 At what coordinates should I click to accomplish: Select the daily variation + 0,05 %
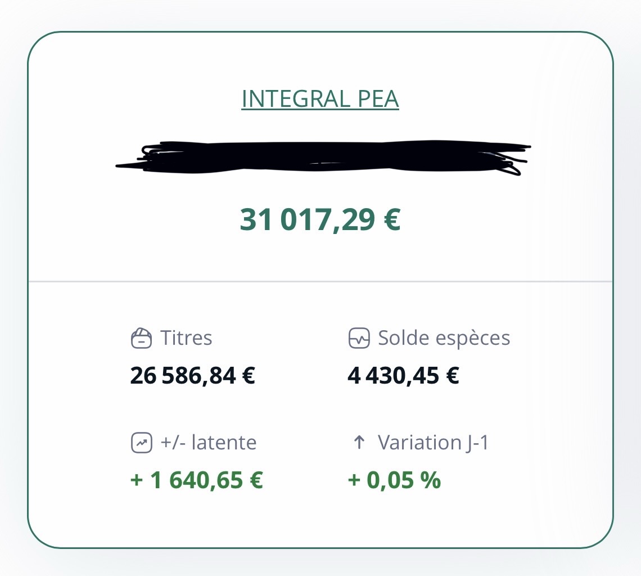(x=394, y=481)
